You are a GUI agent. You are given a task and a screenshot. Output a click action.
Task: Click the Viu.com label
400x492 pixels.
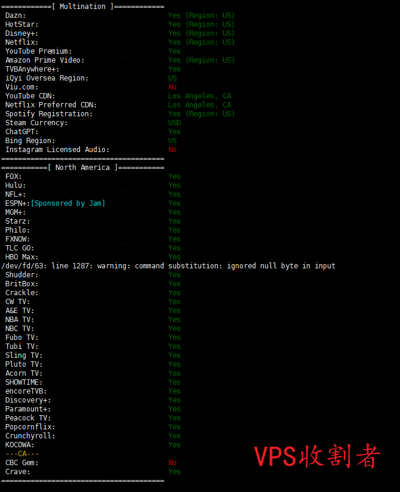[22, 87]
